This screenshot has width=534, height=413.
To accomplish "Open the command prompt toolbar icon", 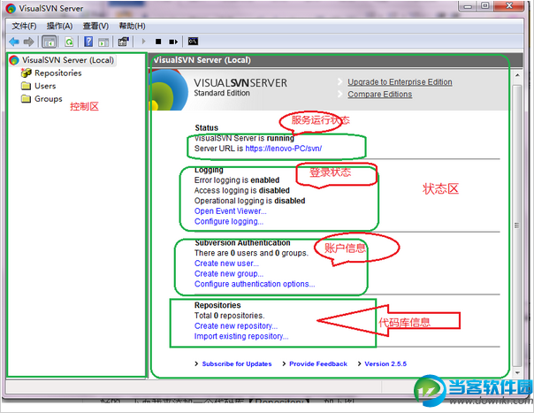I will pos(193,42).
